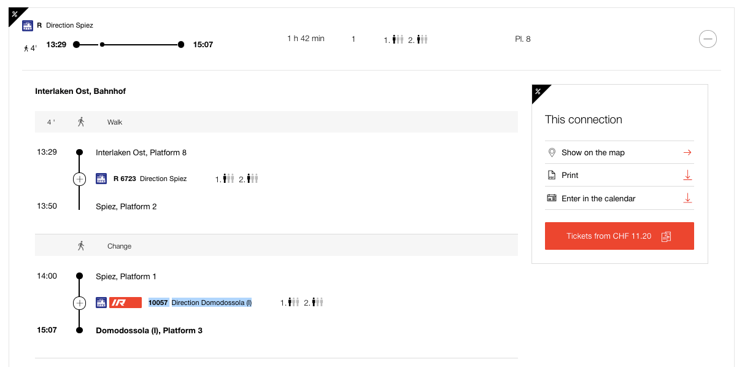Buy tickets from CHF 11.20
The height and width of the screenshot is (367, 742).
coord(619,236)
